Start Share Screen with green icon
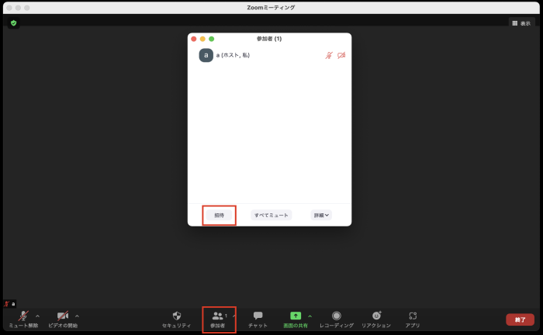This screenshot has width=543, height=335. tap(296, 316)
